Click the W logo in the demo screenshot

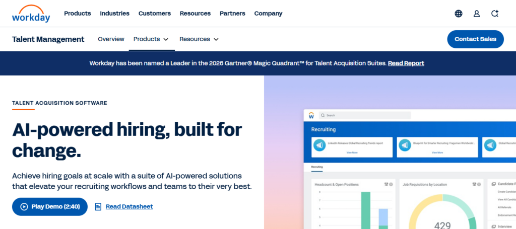(311, 115)
